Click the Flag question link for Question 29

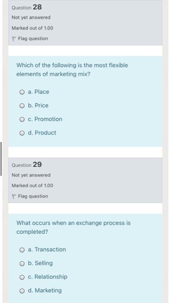[33, 197]
